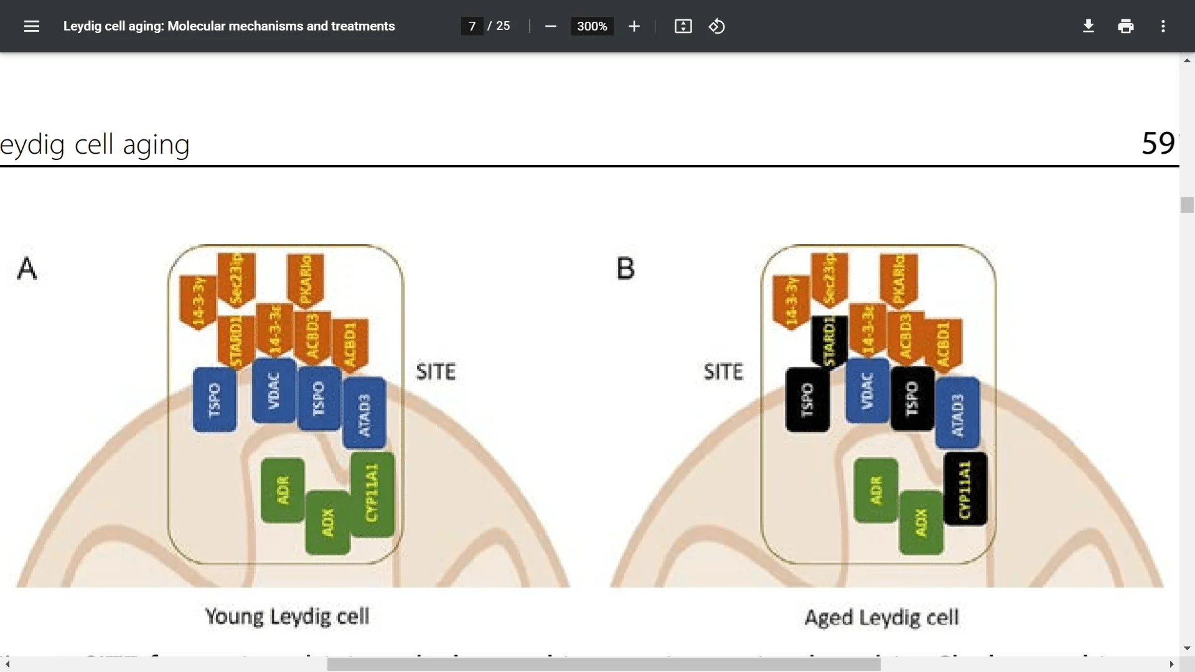Click the panel A label
The width and height of the screenshot is (1195, 672).
[x=27, y=269]
